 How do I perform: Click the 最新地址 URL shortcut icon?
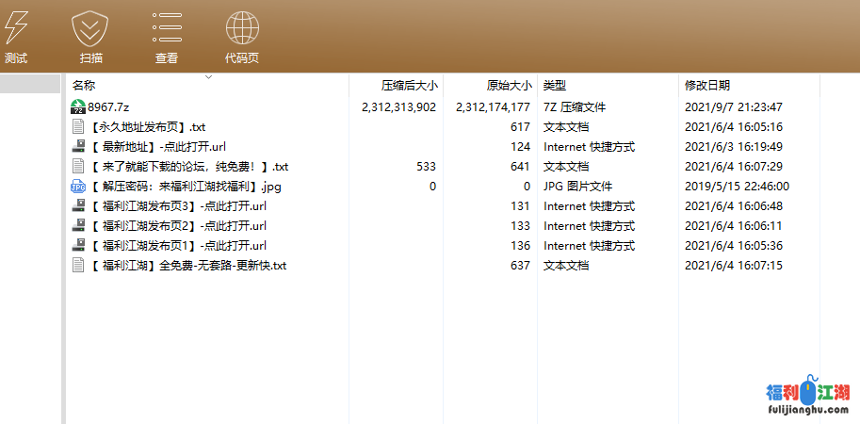(x=78, y=147)
